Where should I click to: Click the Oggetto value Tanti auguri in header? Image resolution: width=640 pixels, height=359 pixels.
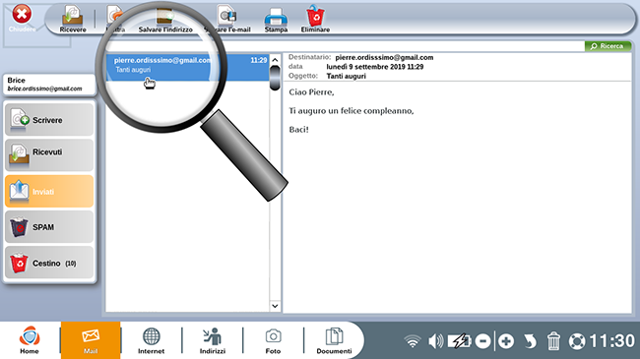(347, 76)
